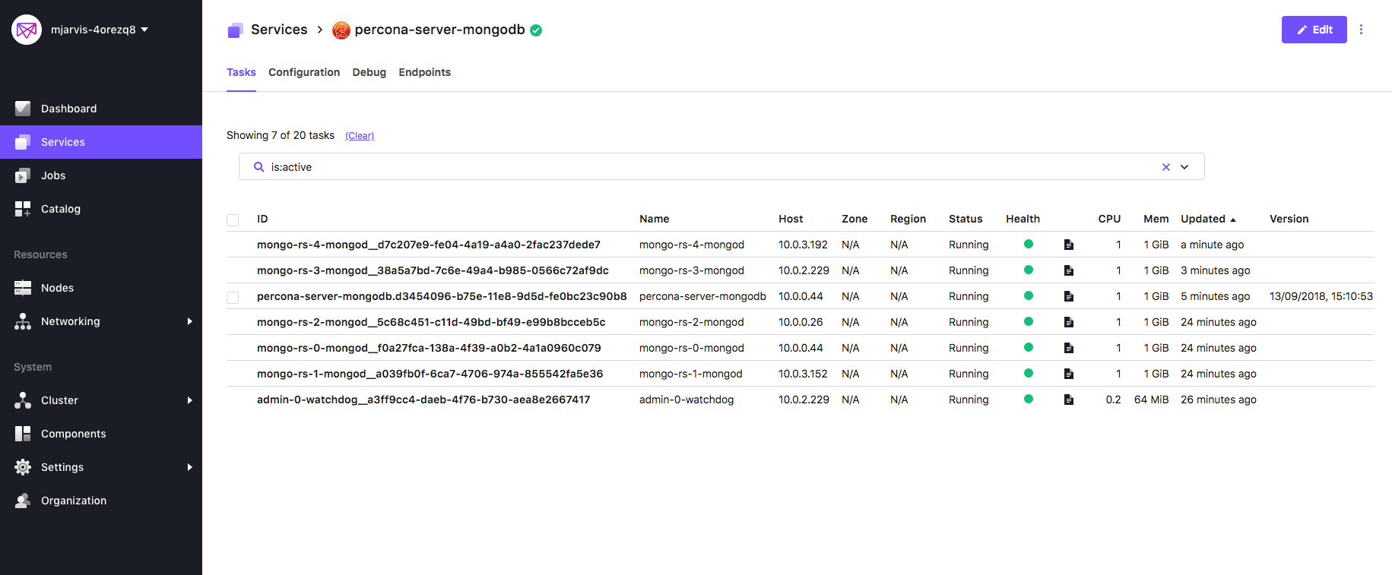The width and height of the screenshot is (1392, 575).
Task: Click the Clear filter link
Action: coord(360,136)
